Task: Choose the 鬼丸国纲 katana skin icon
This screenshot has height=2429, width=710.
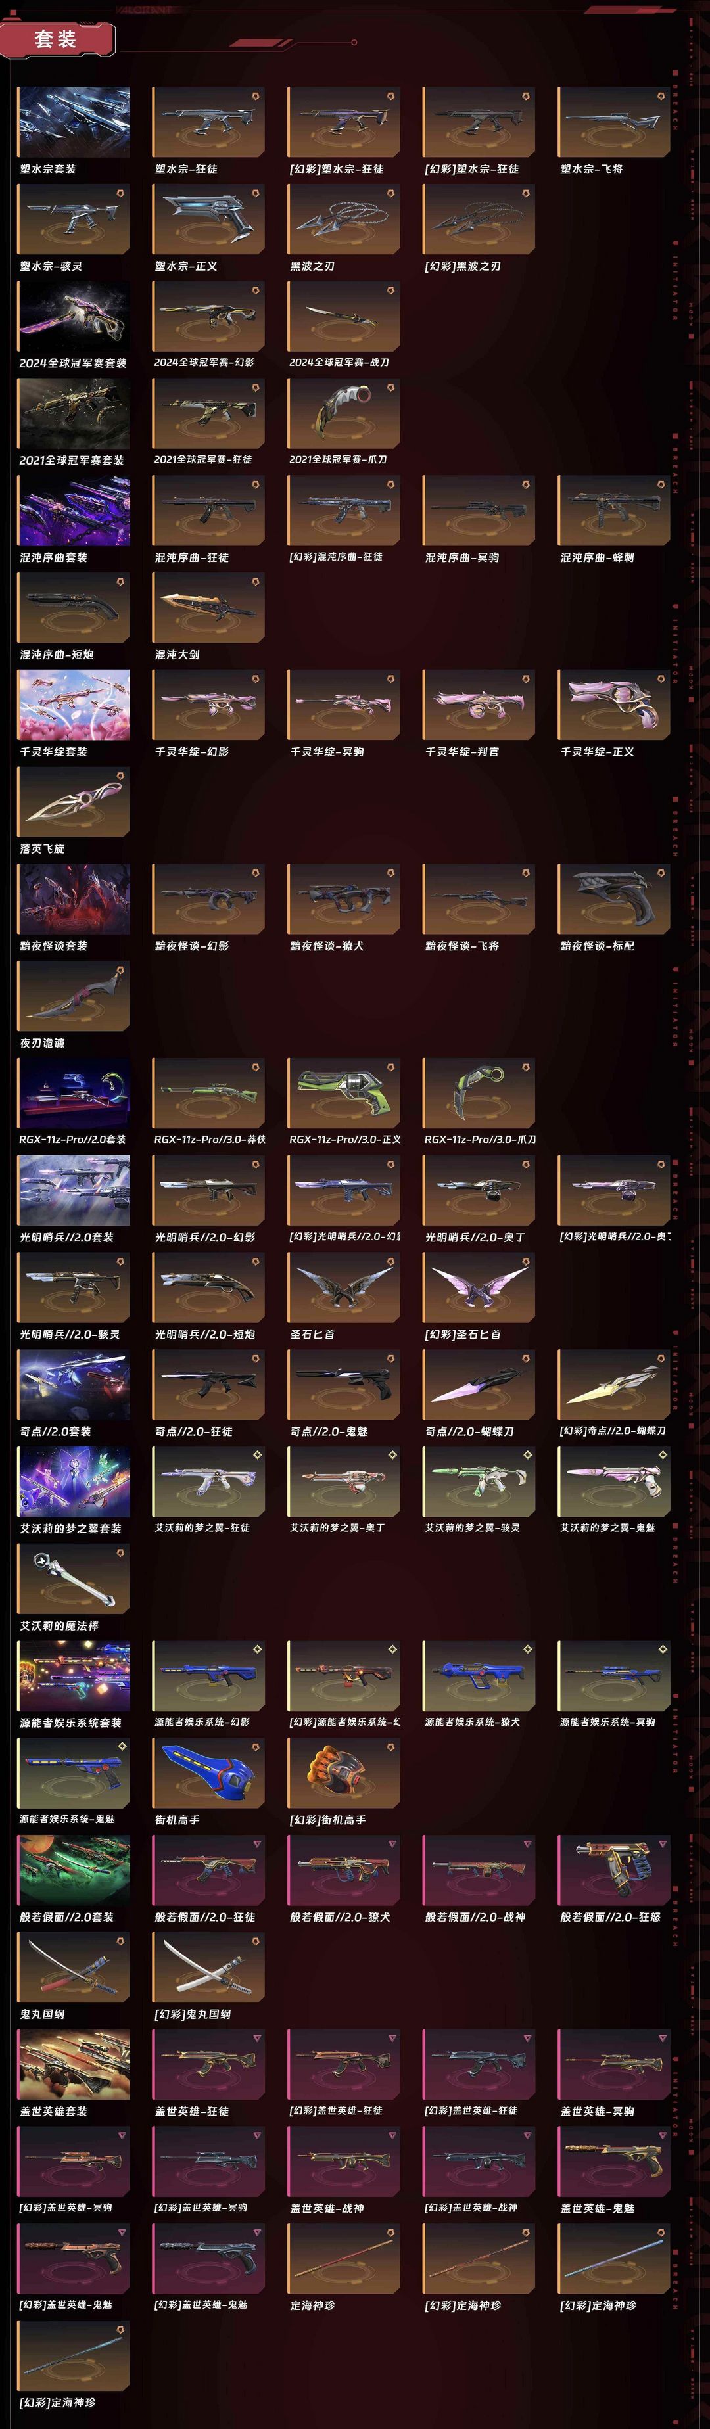Action: click(74, 1968)
